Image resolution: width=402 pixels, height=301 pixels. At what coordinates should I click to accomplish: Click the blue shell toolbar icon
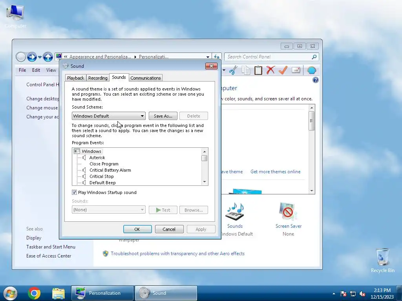pos(311,70)
